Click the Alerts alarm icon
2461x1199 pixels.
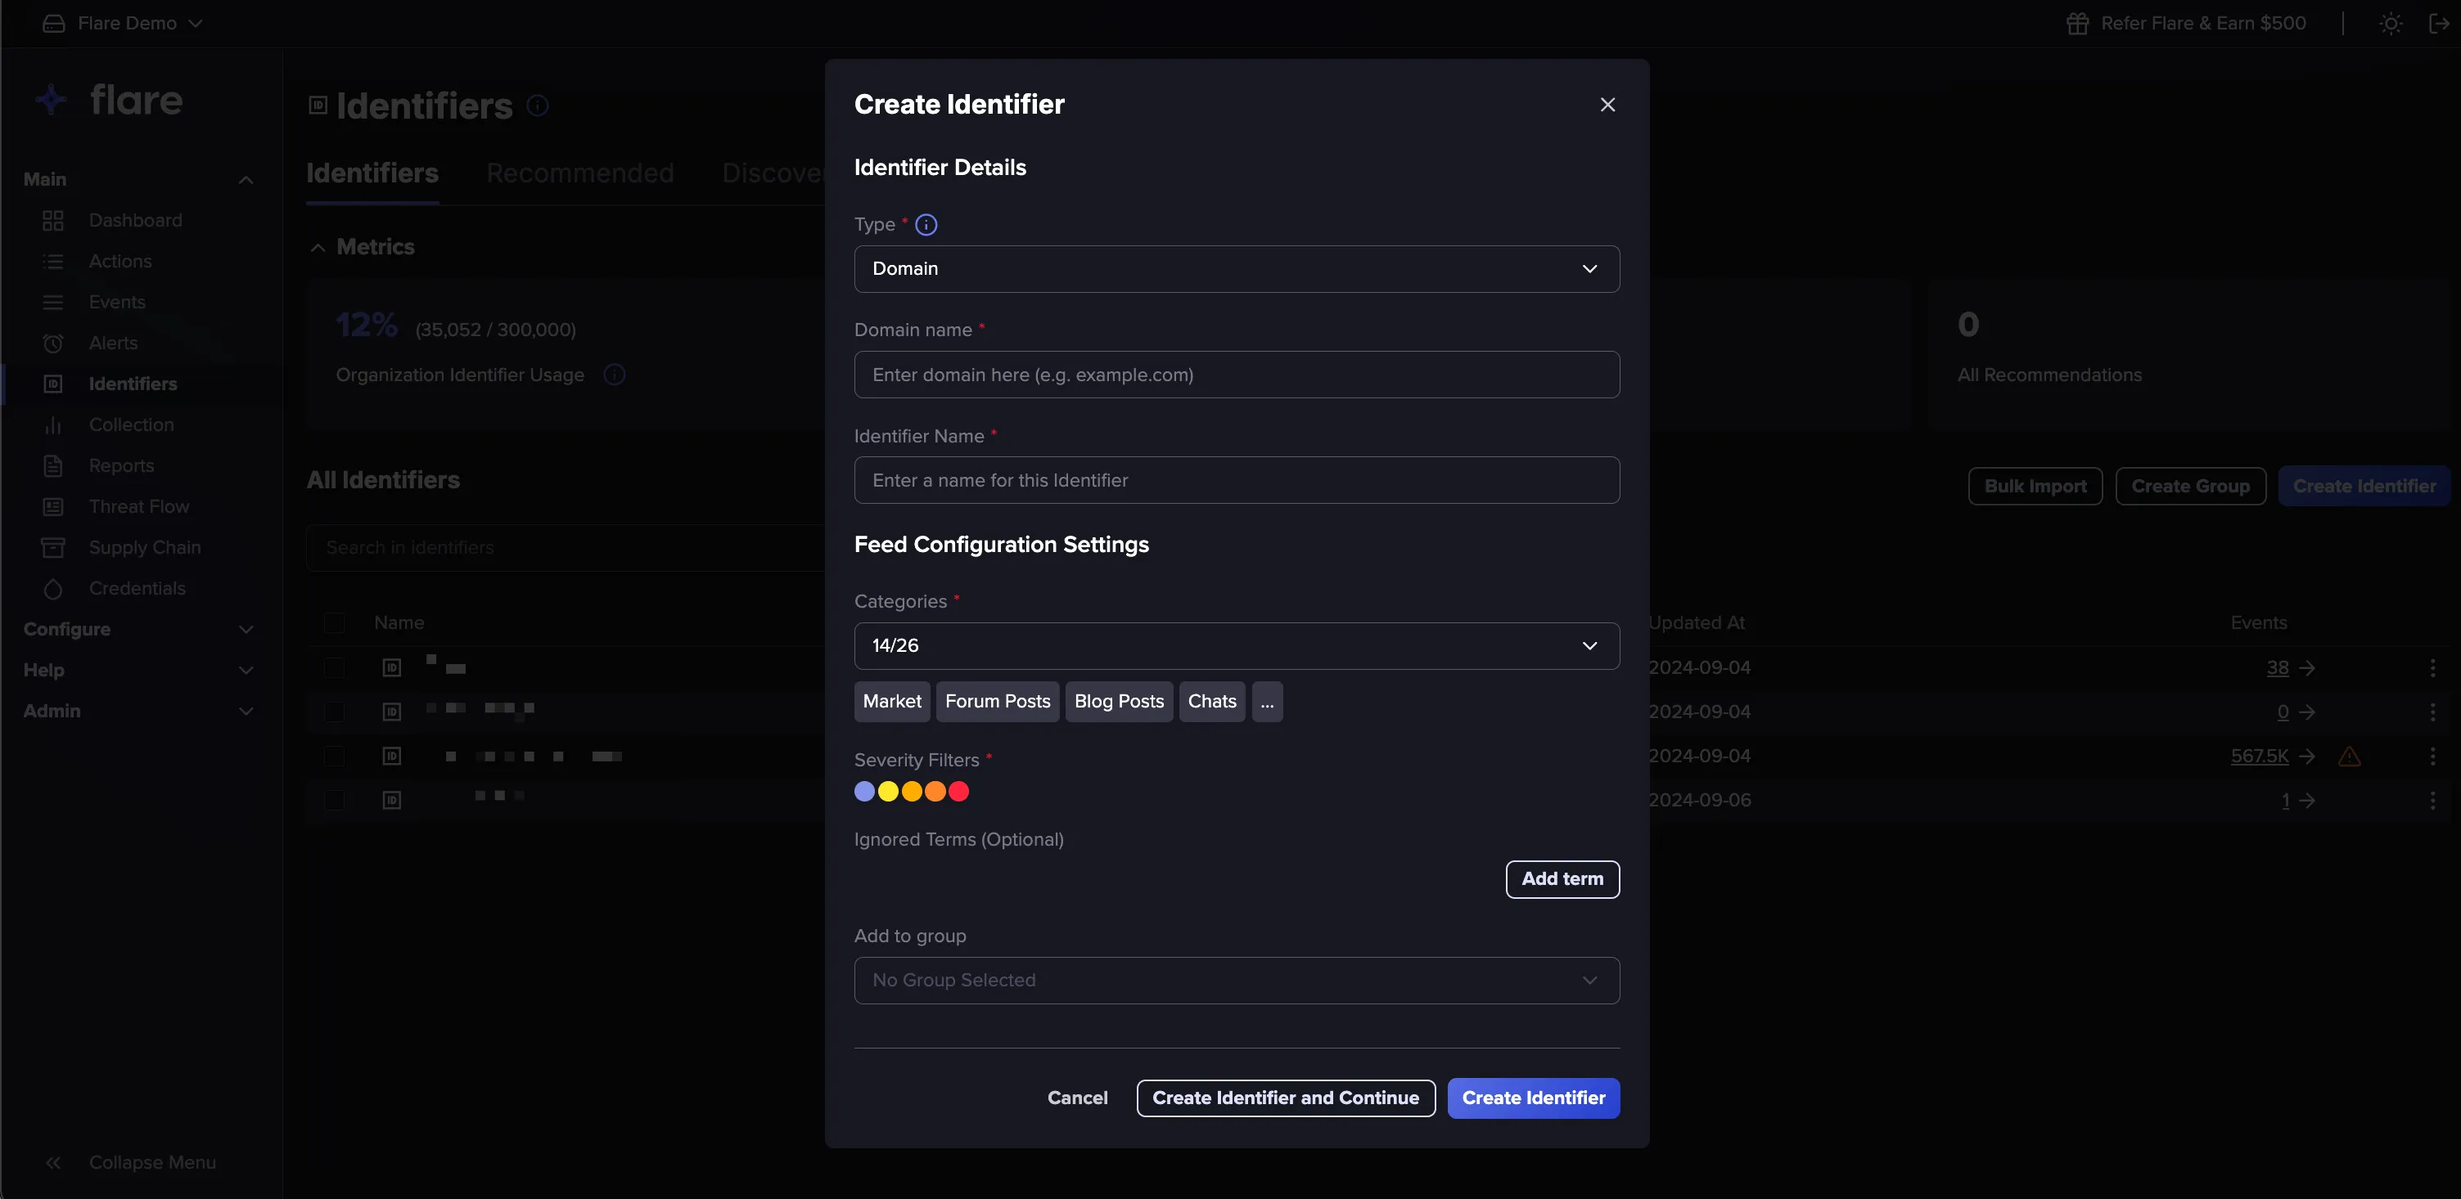(52, 343)
